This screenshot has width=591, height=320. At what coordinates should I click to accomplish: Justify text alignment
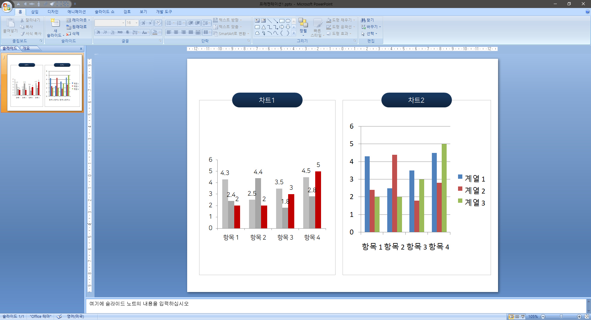[x=191, y=32]
